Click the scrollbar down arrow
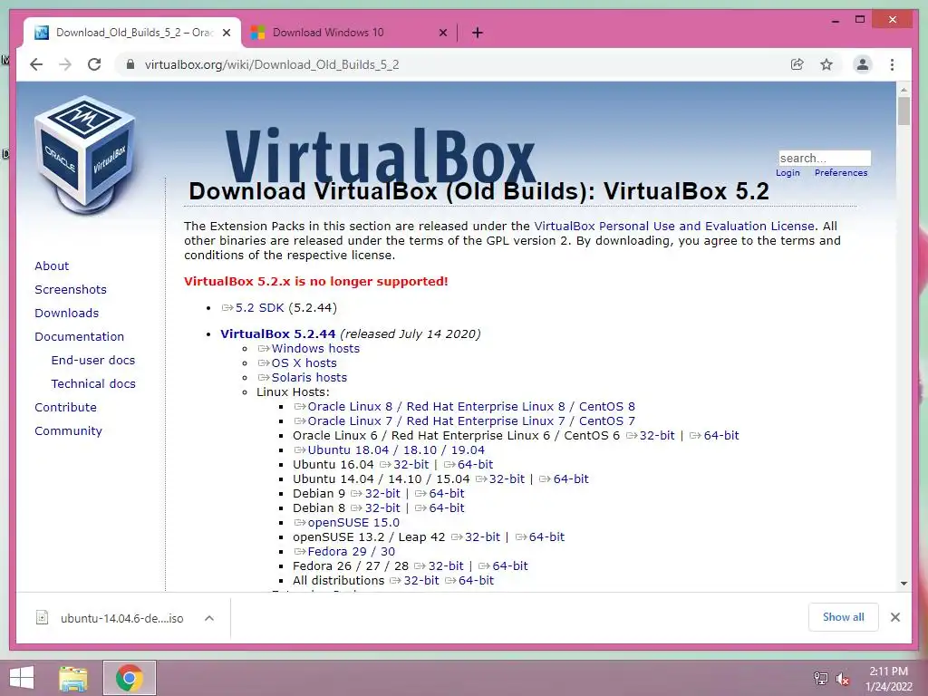Viewport: 928px width, 696px height. pos(904,584)
